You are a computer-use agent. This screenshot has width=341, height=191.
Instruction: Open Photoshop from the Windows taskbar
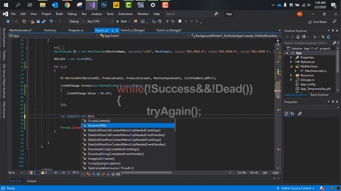point(104,5)
